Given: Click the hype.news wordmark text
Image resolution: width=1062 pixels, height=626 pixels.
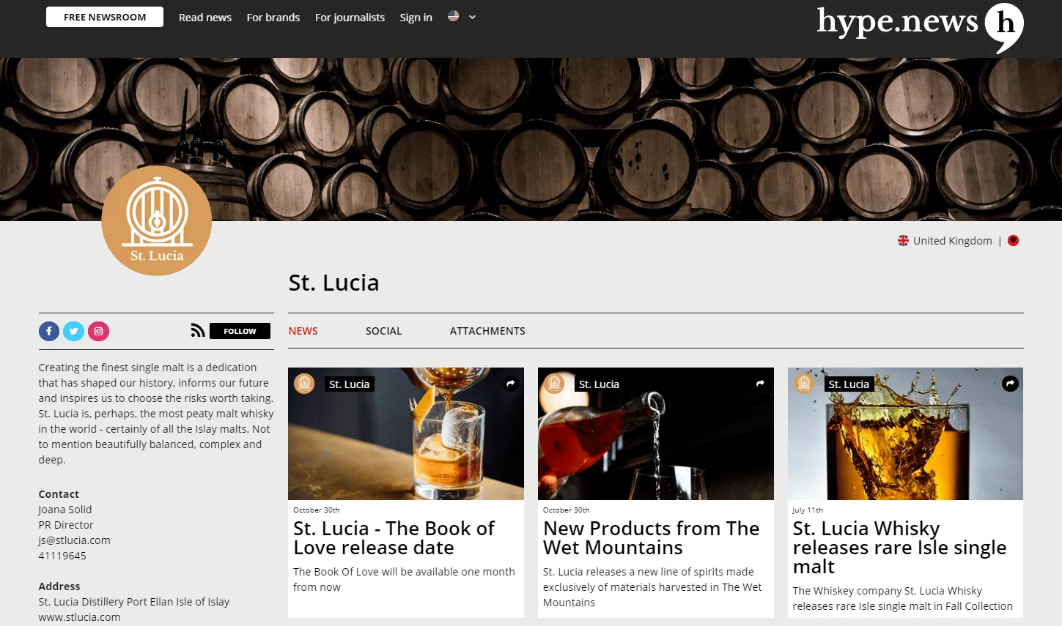Looking at the screenshot, I should [x=897, y=22].
